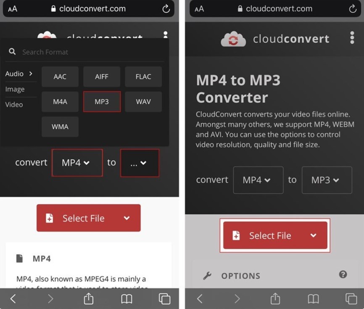Image resolution: width=364 pixels, height=309 pixels.
Task: Open the help question mark icon
Action: click(343, 275)
